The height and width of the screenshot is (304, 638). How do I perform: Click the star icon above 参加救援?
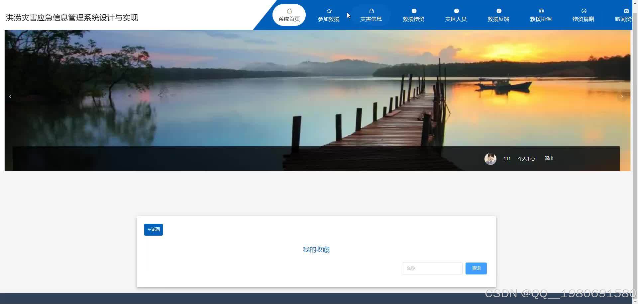coord(329,10)
